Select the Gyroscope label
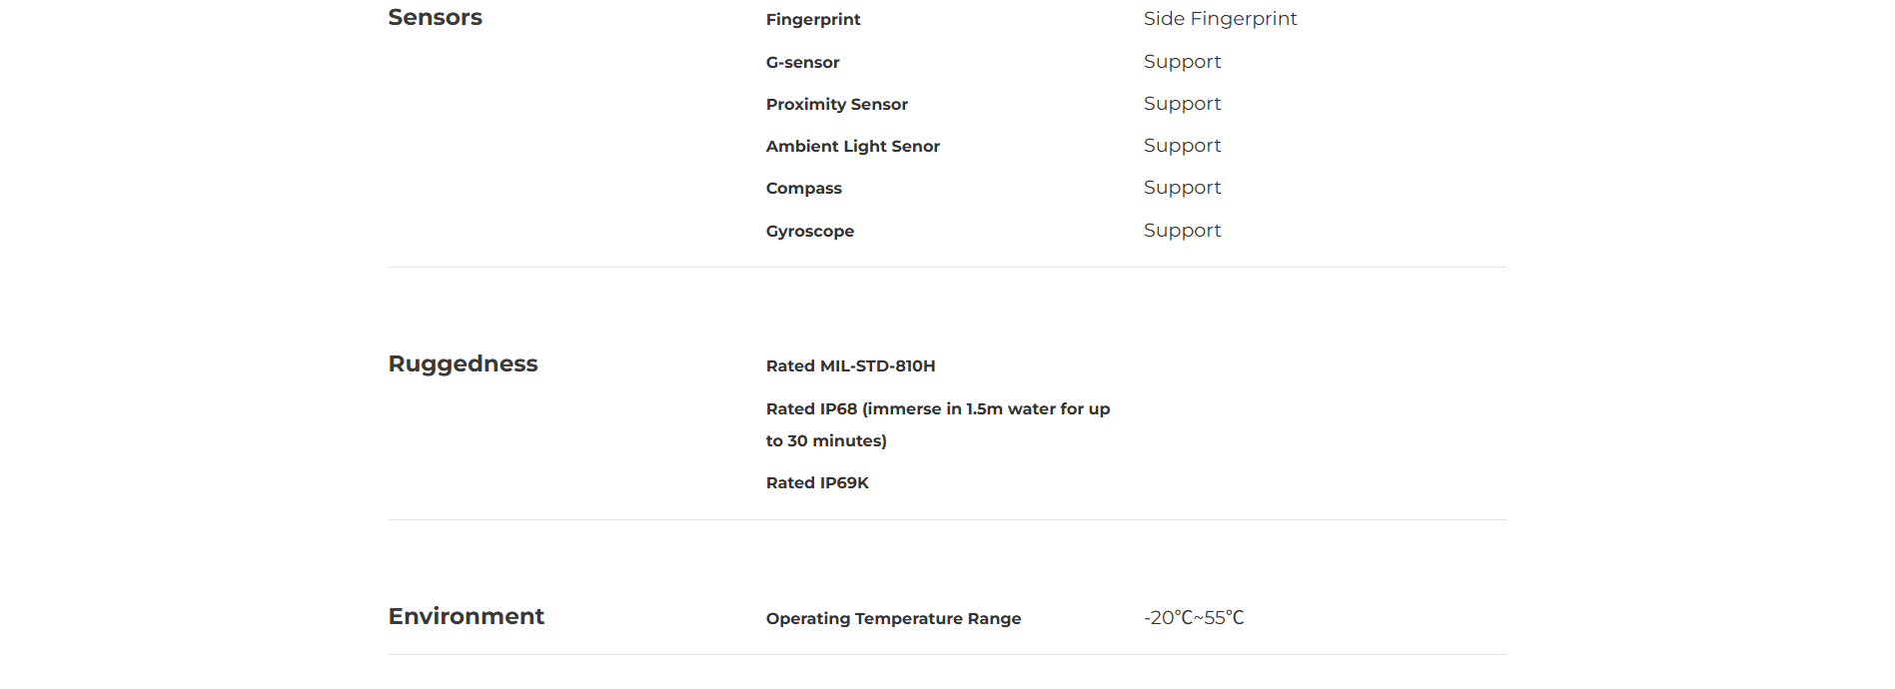The height and width of the screenshot is (689, 1895). point(809,232)
